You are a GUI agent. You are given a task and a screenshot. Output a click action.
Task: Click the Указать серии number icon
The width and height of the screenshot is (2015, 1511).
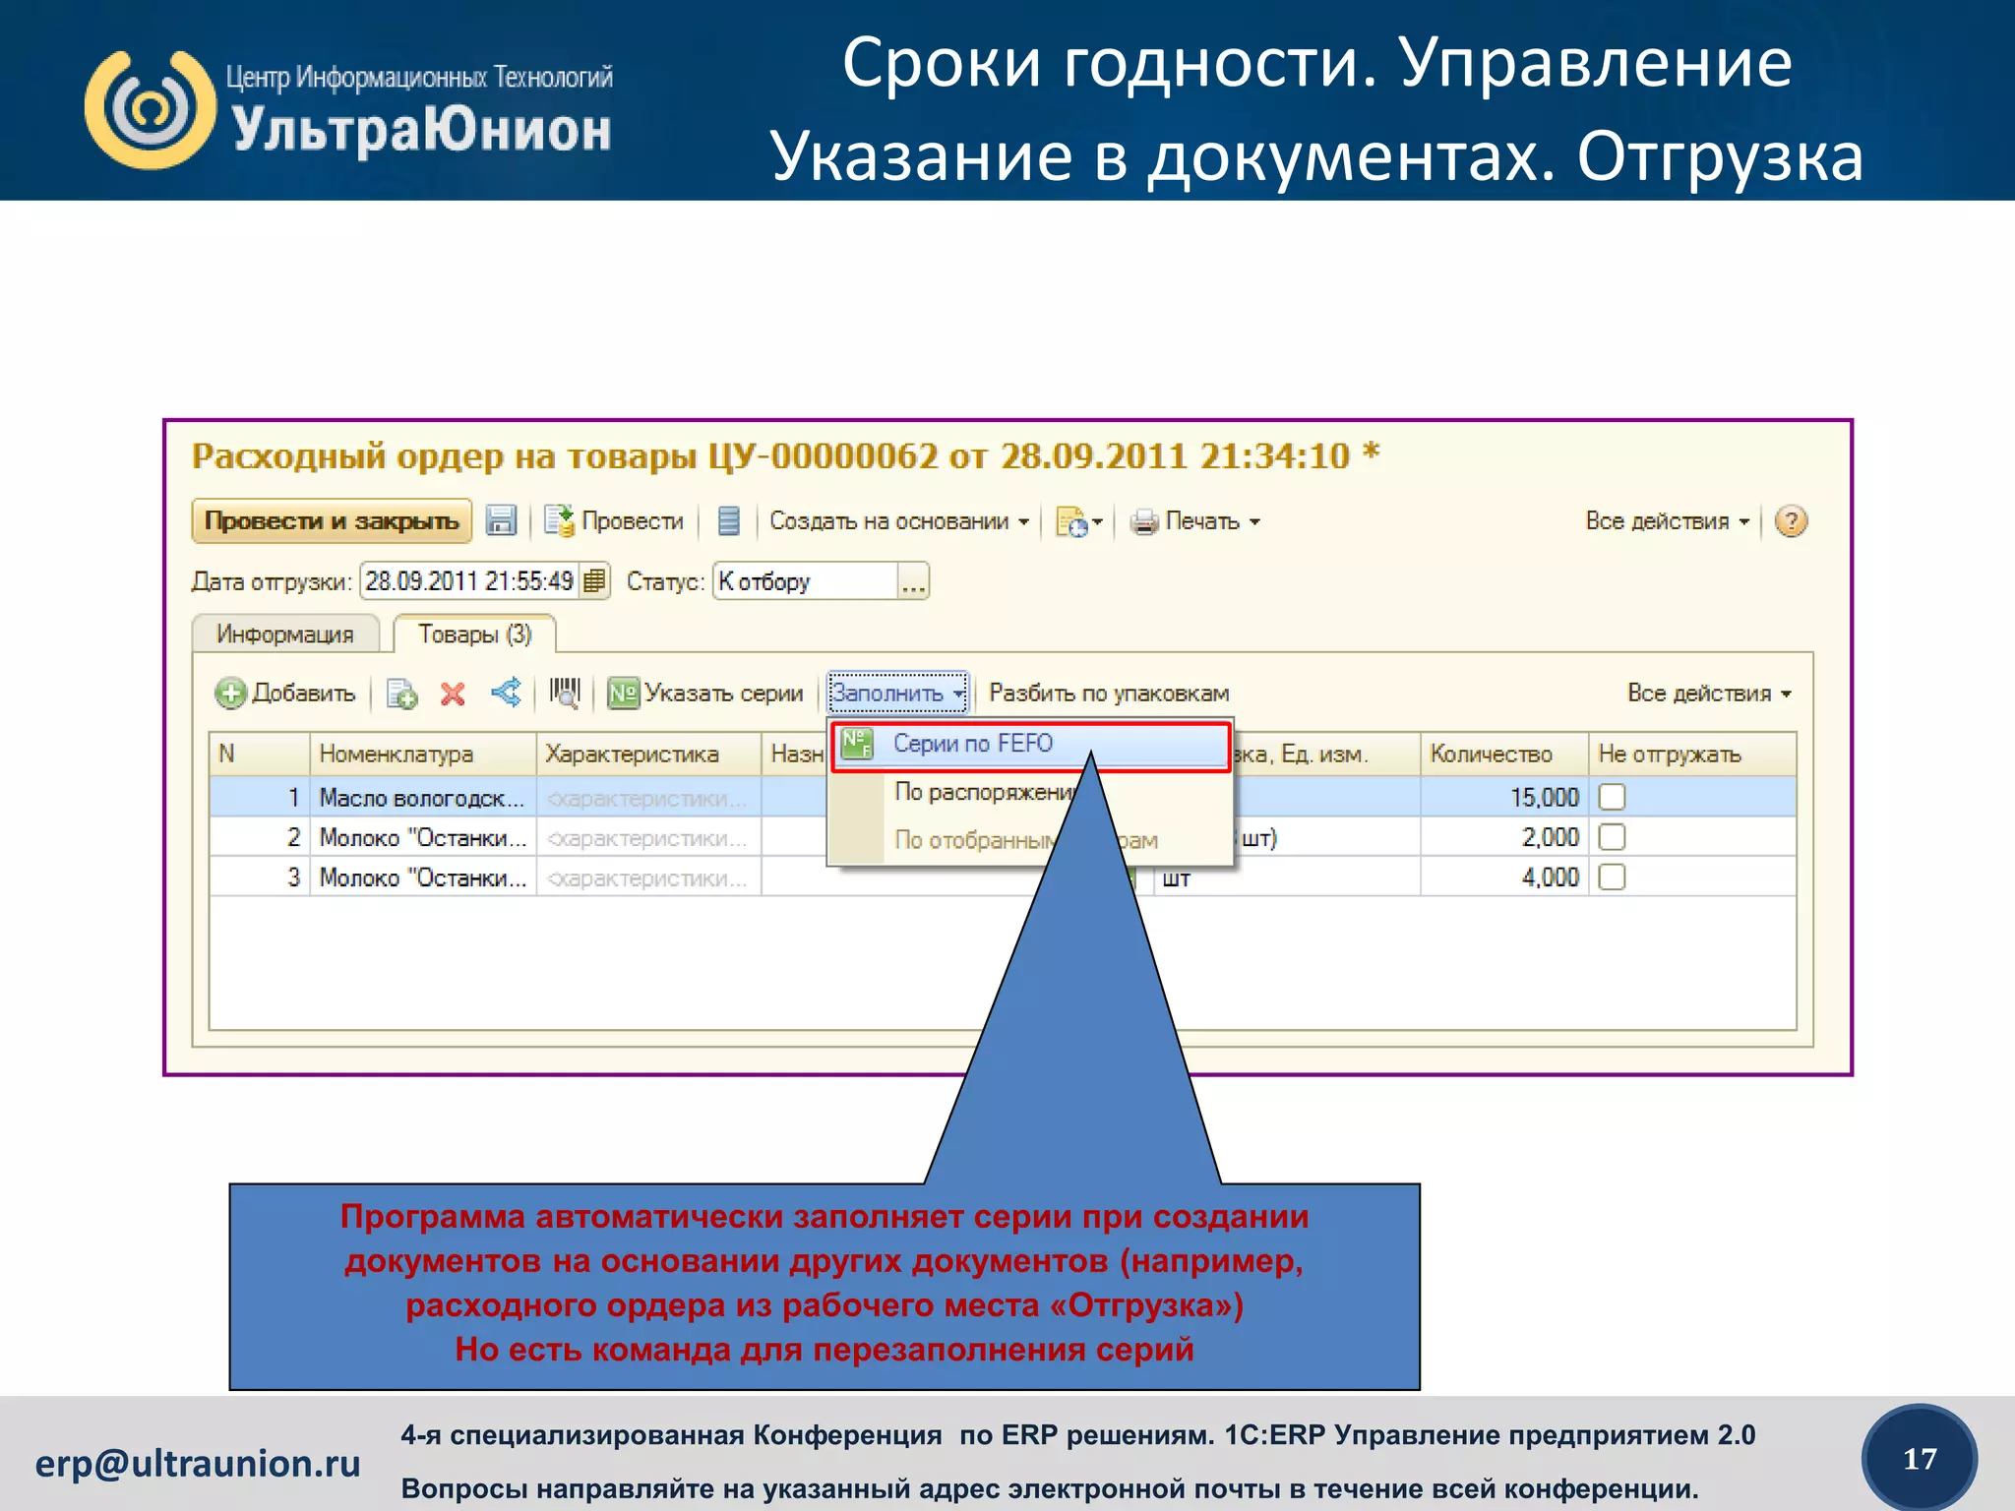624,694
